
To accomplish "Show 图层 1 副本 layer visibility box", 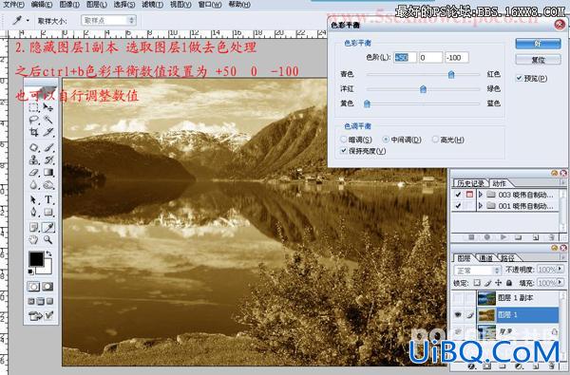I will coord(458,298).
